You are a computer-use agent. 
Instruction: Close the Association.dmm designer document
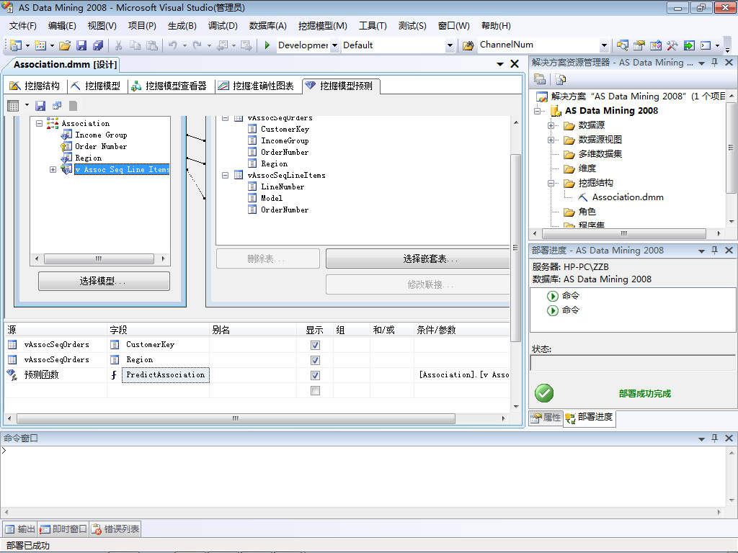[515, 64]
